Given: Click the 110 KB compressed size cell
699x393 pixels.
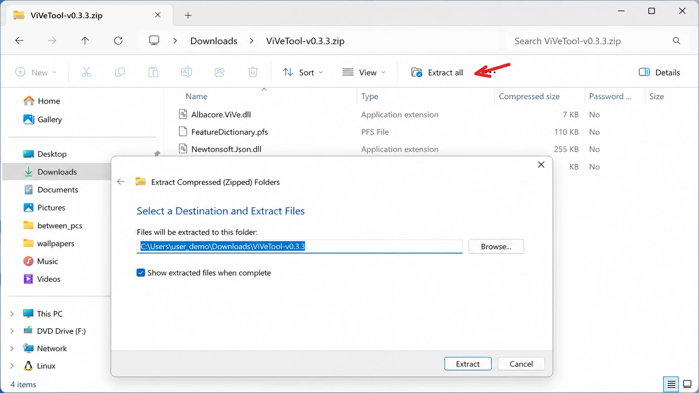Looking at the screenshot, I should [566, 132].
